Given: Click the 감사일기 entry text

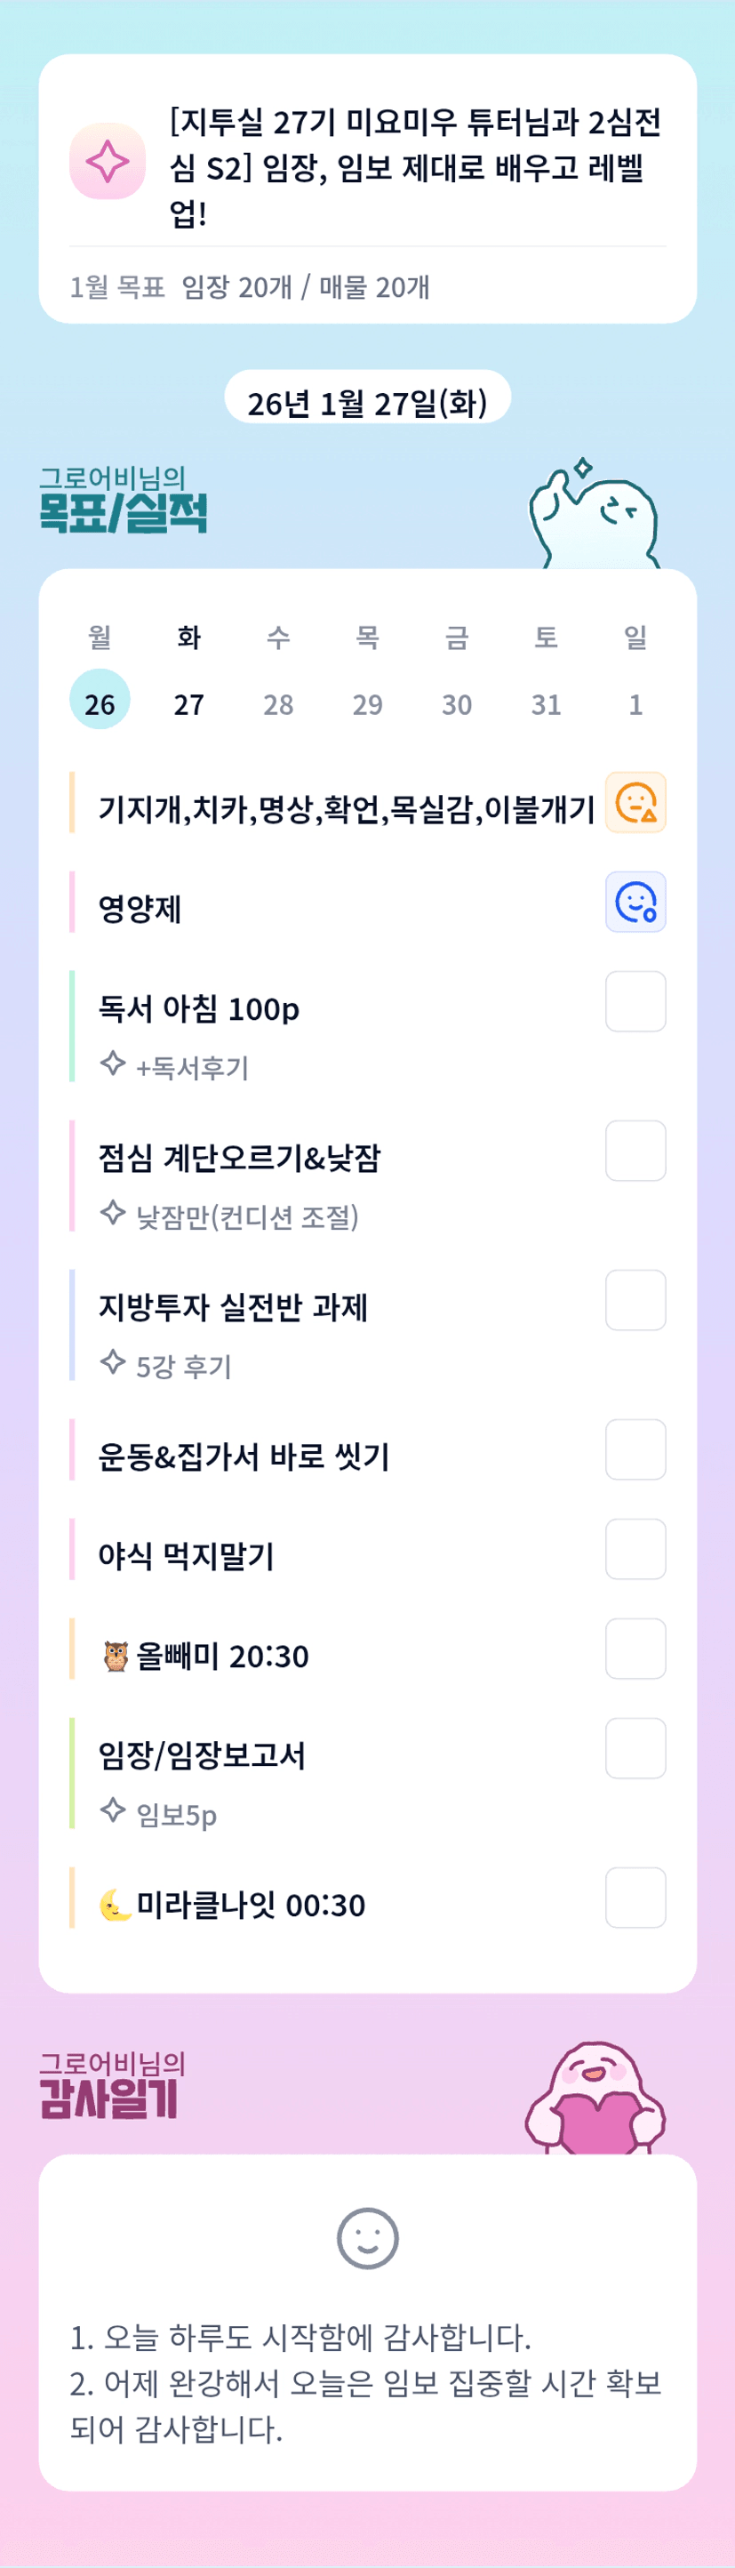Looking at the screenshot, I should 365,2382.
